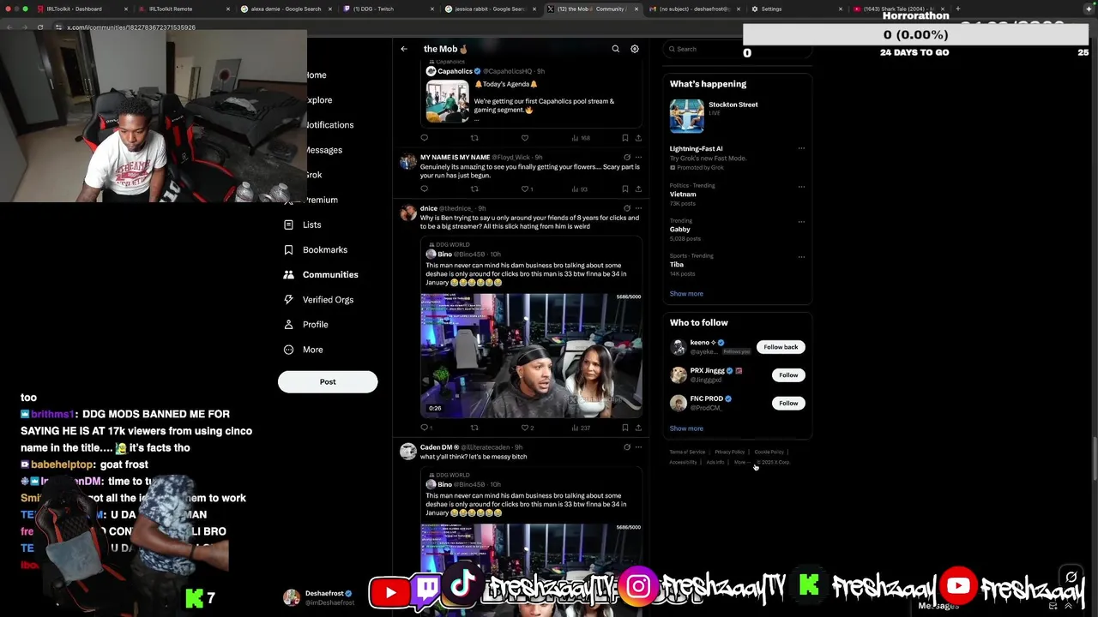This screenshot has width=1098, height=617.
Task: Go back using the arrow beside 'the Mob'
Action: point(404,49)
